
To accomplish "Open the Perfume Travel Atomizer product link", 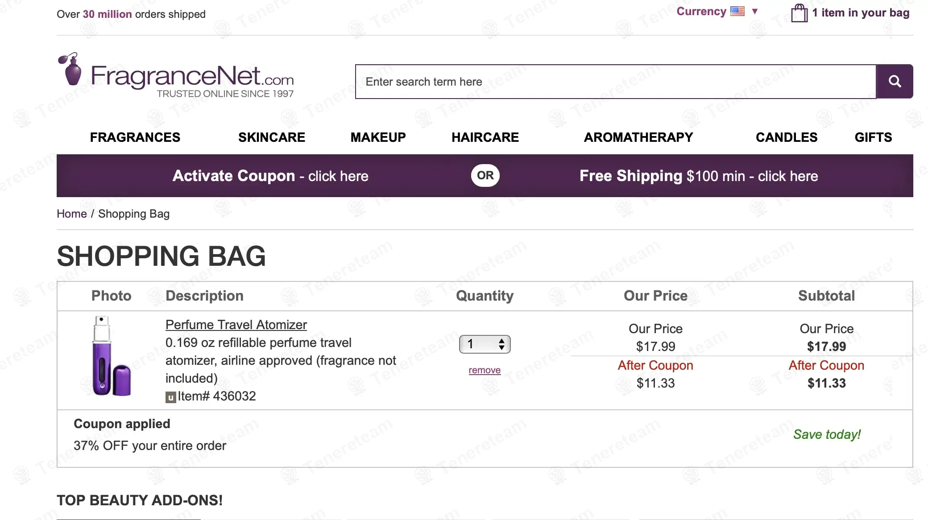I will click(236, 325).
